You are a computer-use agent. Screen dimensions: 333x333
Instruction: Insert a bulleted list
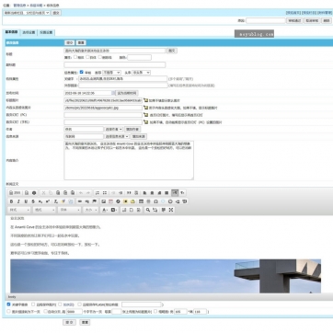tap(105, 193)
